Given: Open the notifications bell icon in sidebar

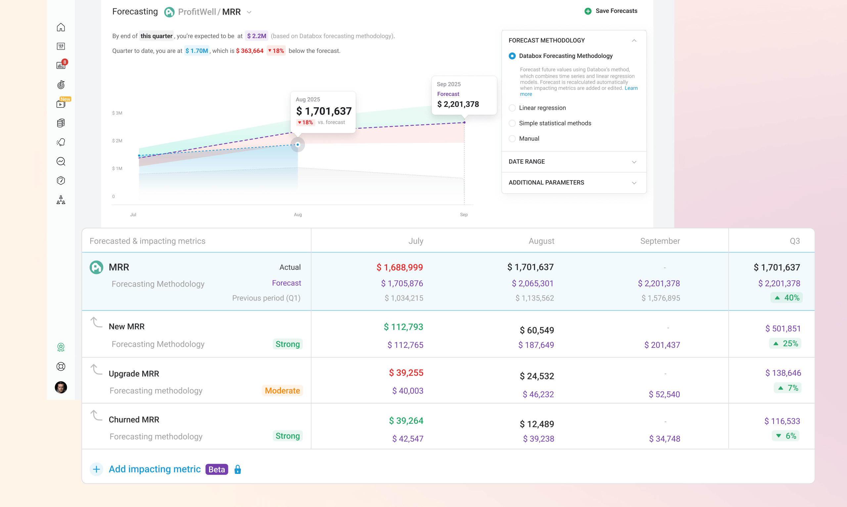Looking at the screenshot, I should point(61,142).
